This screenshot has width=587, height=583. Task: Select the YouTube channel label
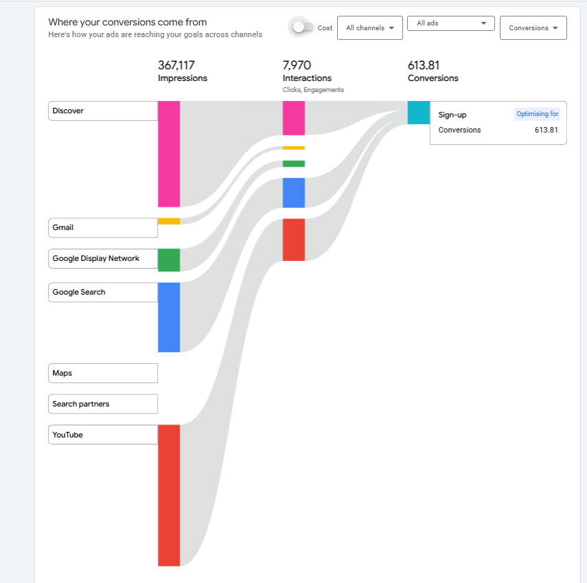(103, 435)
